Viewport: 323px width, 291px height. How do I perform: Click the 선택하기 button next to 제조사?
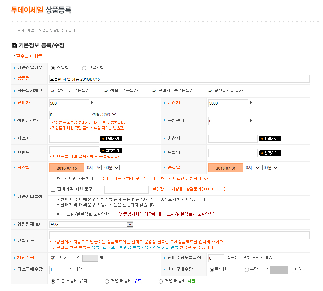(111, 139)
